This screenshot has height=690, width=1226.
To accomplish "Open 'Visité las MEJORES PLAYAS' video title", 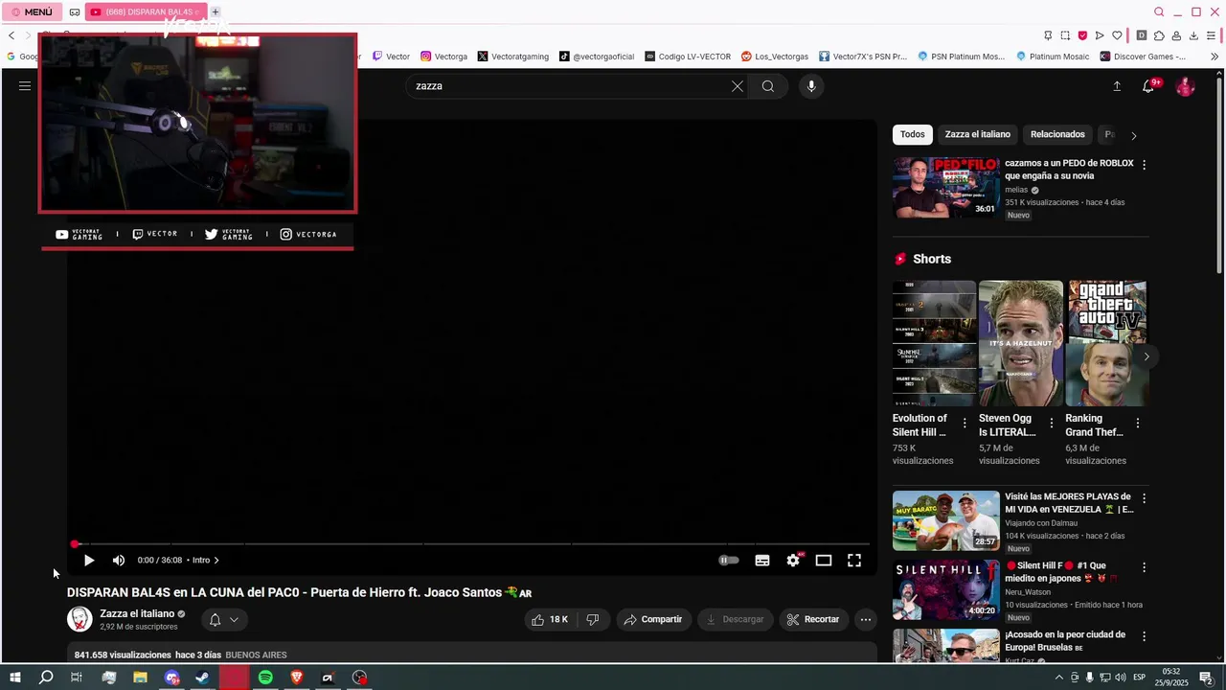I will (1069, 503).
